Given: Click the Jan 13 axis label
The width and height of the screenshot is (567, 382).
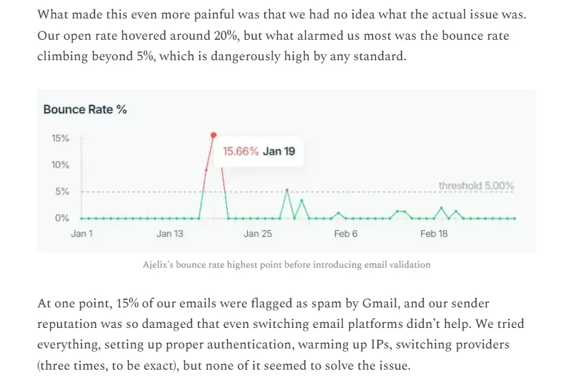Looking at the screenshot, I should pyautogui.click(x=169, y=234).
